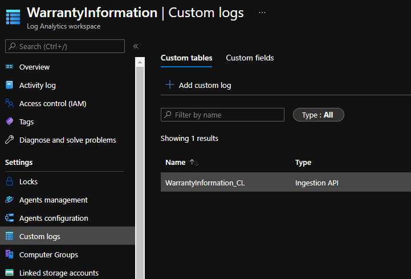The height and width of the screenshot is (279, 411).
Task: Click the Agents configuration icon
Action: pos(9,218)
